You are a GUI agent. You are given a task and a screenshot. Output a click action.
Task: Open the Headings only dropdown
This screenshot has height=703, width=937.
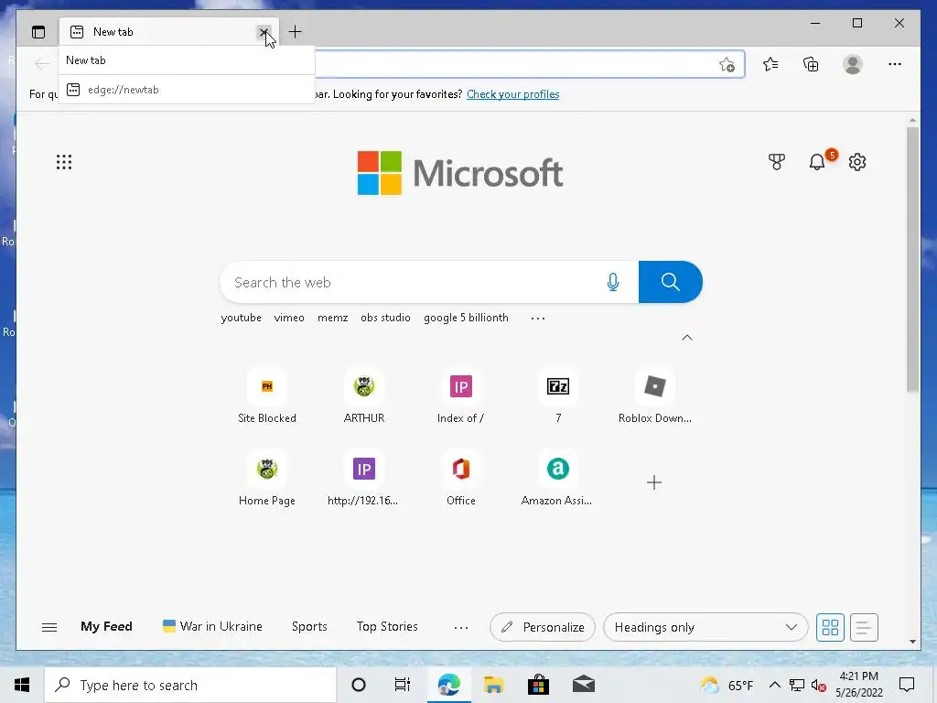tap(705, 627)
